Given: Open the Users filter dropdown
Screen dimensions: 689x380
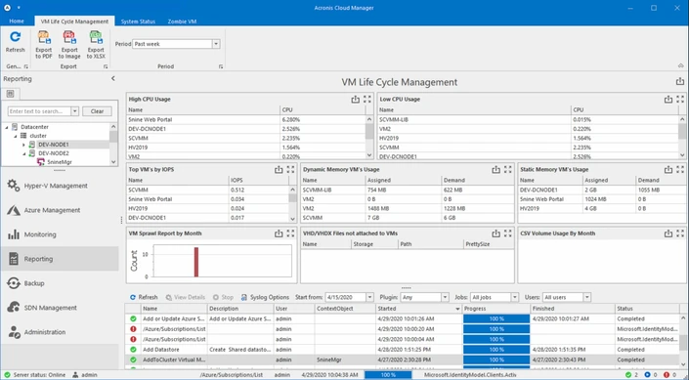Looking at the screenshot, I should tap(587, 297).
